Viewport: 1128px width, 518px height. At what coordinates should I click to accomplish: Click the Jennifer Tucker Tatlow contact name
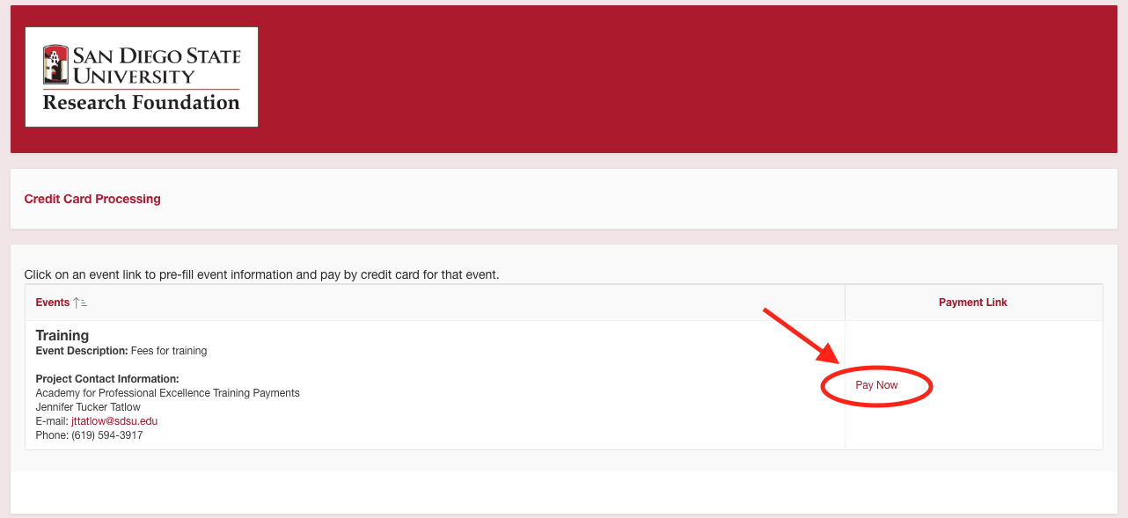tap(88, 407)
